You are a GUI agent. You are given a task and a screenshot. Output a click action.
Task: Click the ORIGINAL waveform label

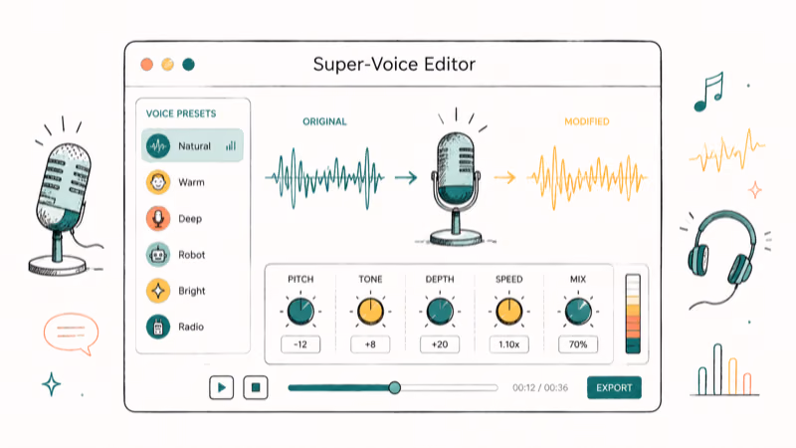(x=325, y=121)
